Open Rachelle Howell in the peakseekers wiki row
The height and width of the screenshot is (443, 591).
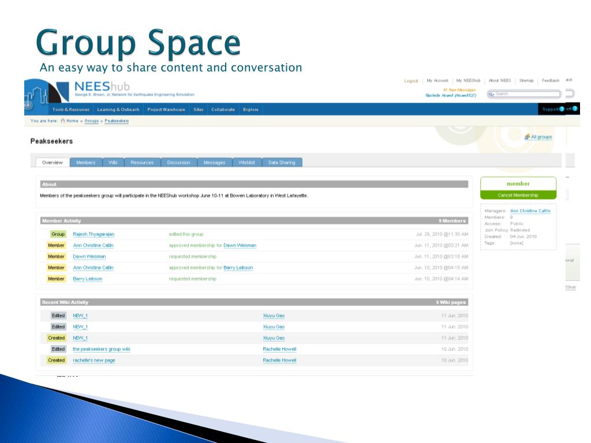pos(280,349)
